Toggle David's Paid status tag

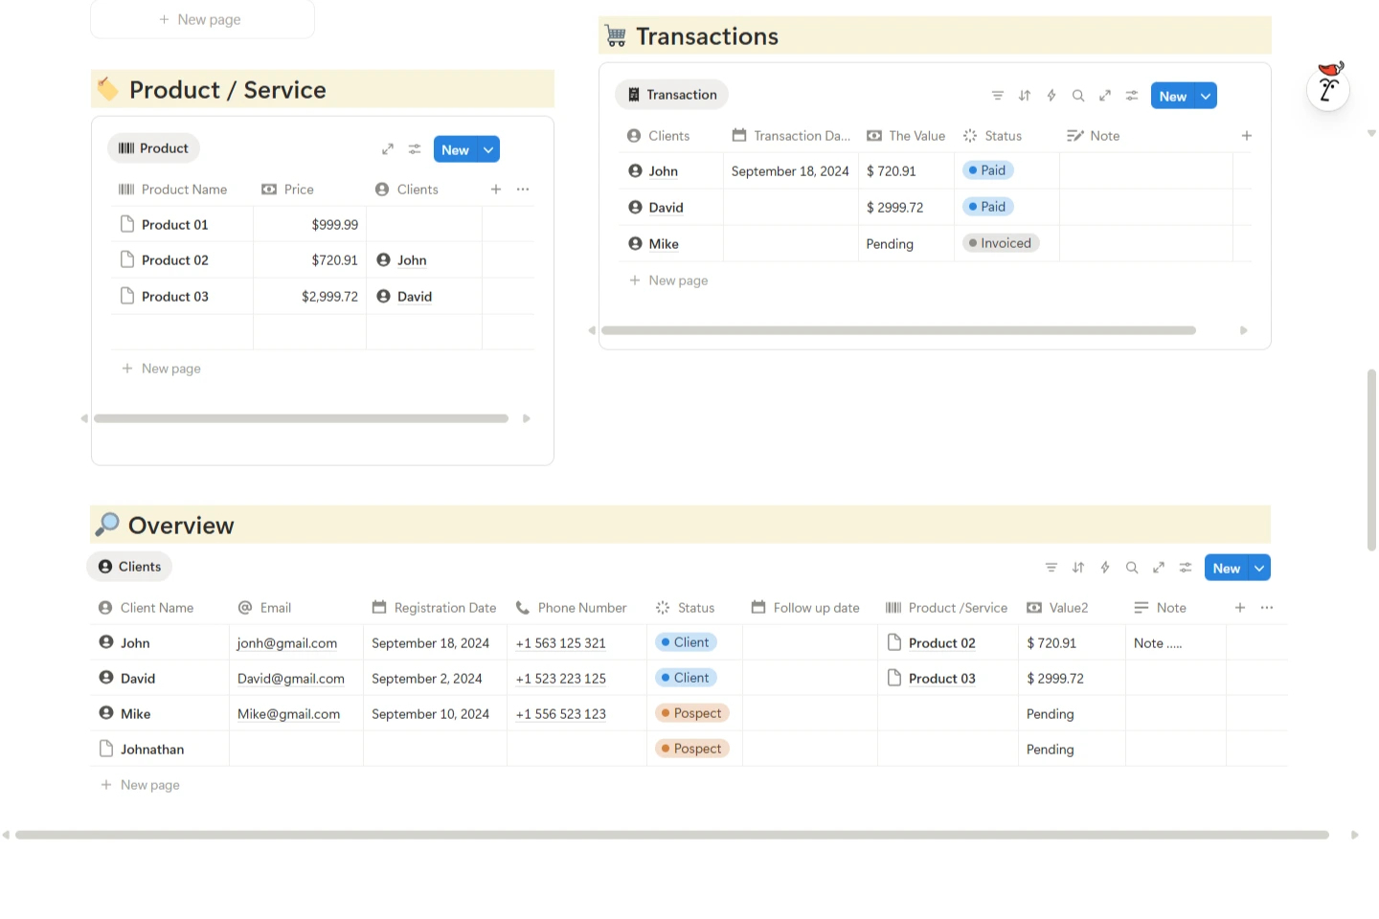[x=987, y=207]
